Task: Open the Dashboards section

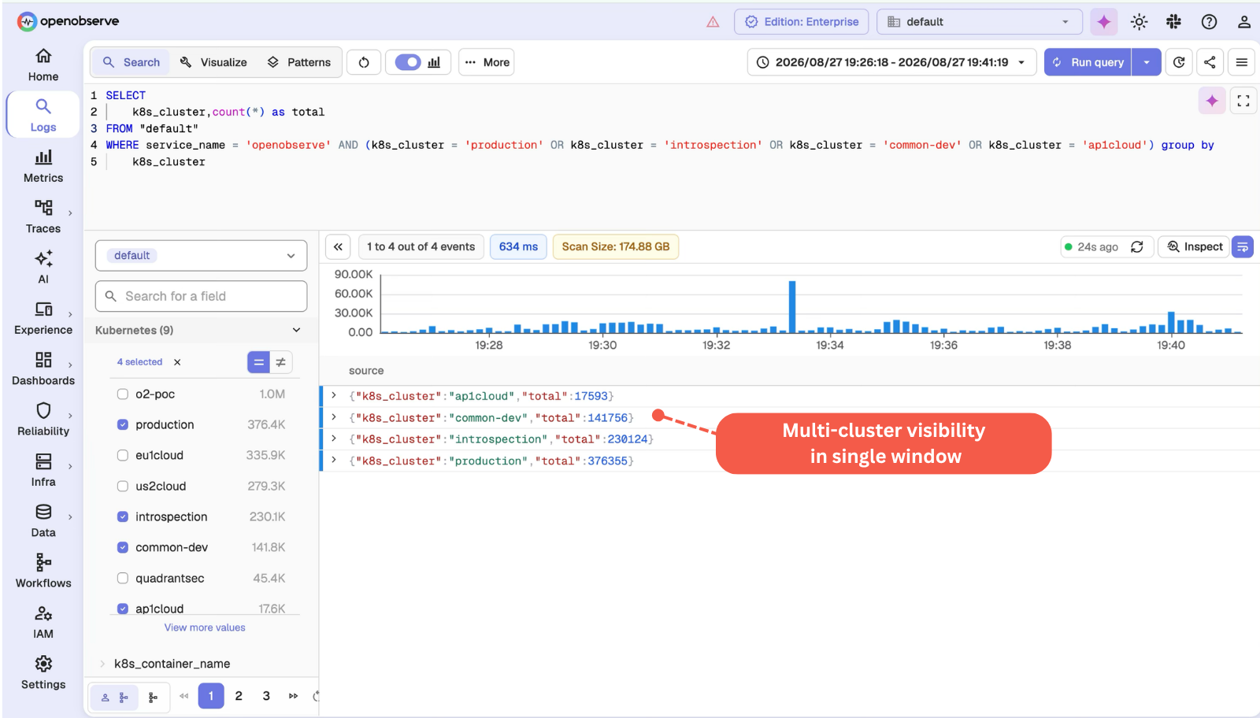Action: pos(43,368)
